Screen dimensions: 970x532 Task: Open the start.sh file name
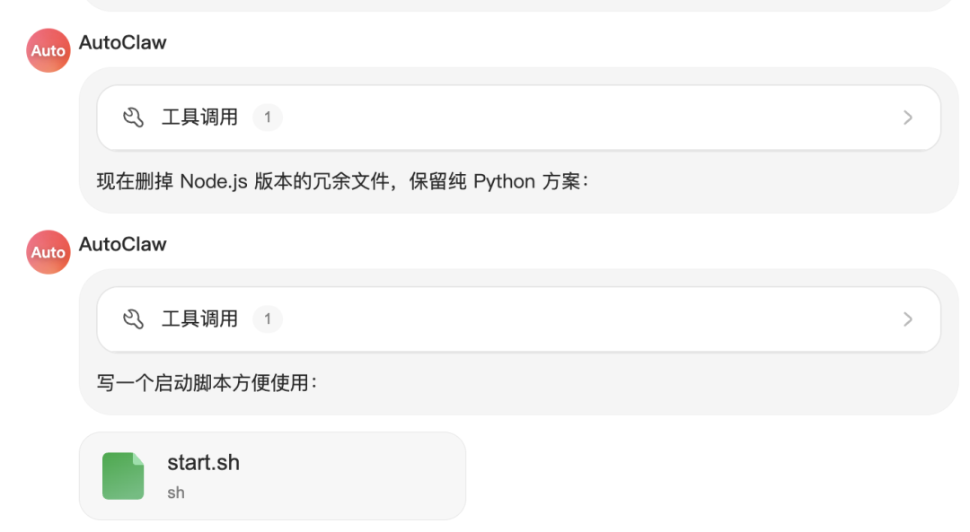pyautogui.click(x=203, y=463)
